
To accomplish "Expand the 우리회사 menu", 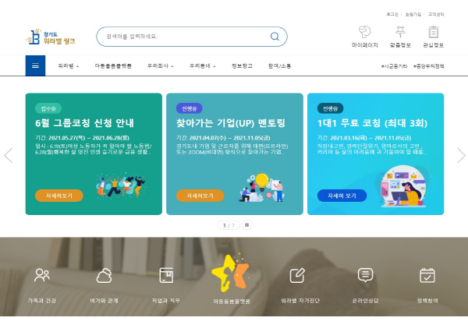I will coord(160,66).
